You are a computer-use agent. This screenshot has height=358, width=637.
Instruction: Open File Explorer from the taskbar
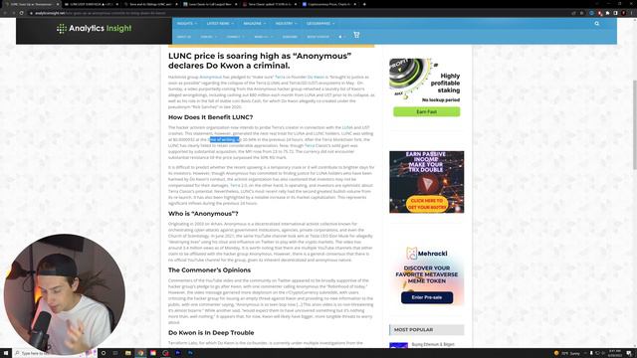point(128,353)
